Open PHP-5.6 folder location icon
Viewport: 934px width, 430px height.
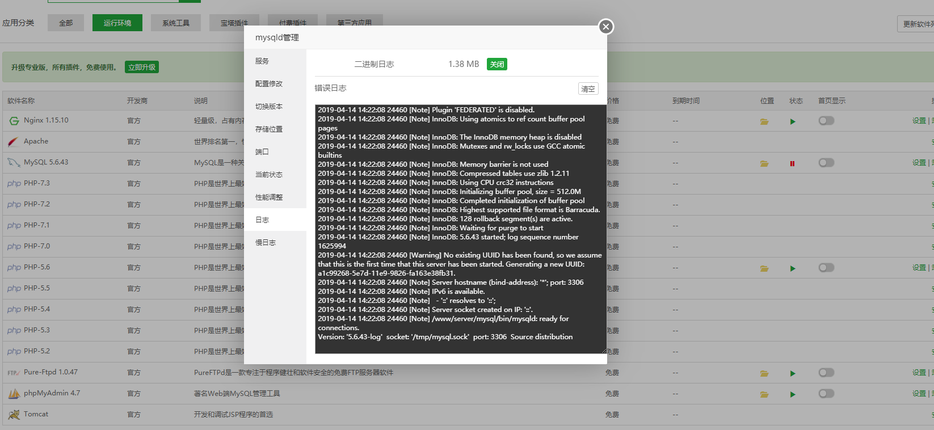764,268
